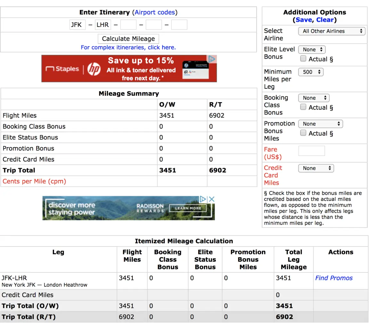Image resolution: width=380 pixels, height=328 pixels.
Task: Enable Actual checkbox for Elite Level Bonus
Action: (x=303, y=59)
